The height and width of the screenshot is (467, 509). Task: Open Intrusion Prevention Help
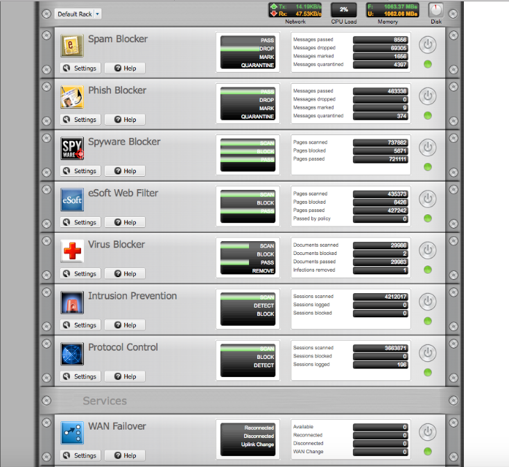tap(125, 325)
